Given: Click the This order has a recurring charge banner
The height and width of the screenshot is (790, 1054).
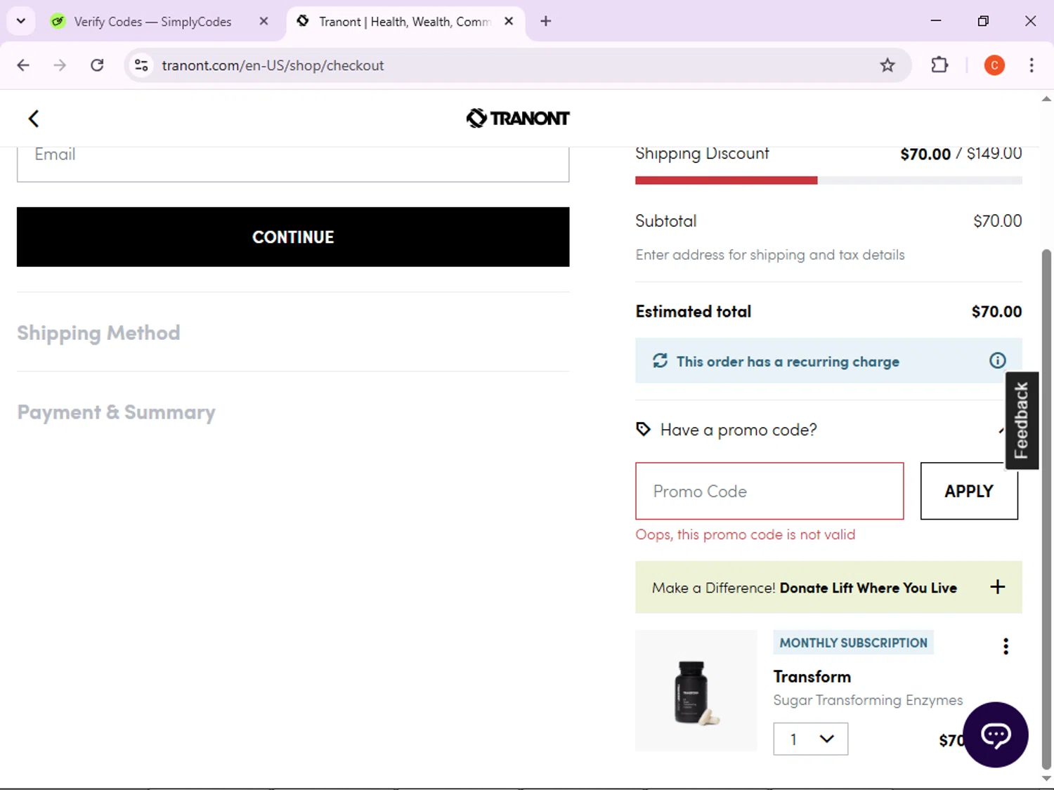Looking at the screenshot, I should (x=828, y=361).
